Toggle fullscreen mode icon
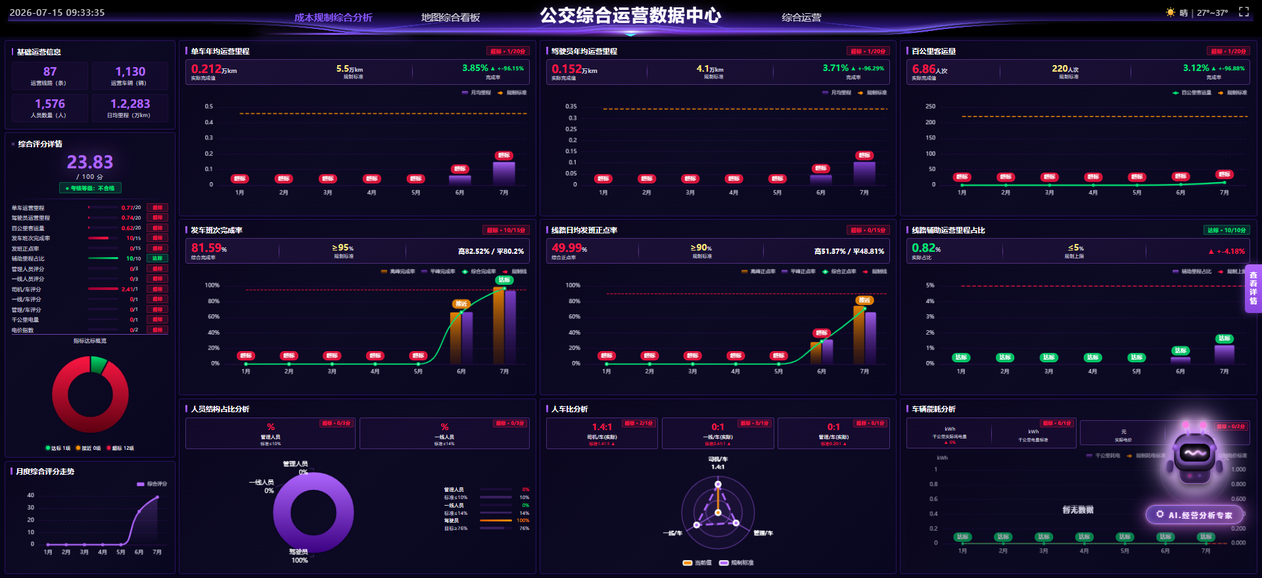1262x578 pixels. click(1244, 12)
